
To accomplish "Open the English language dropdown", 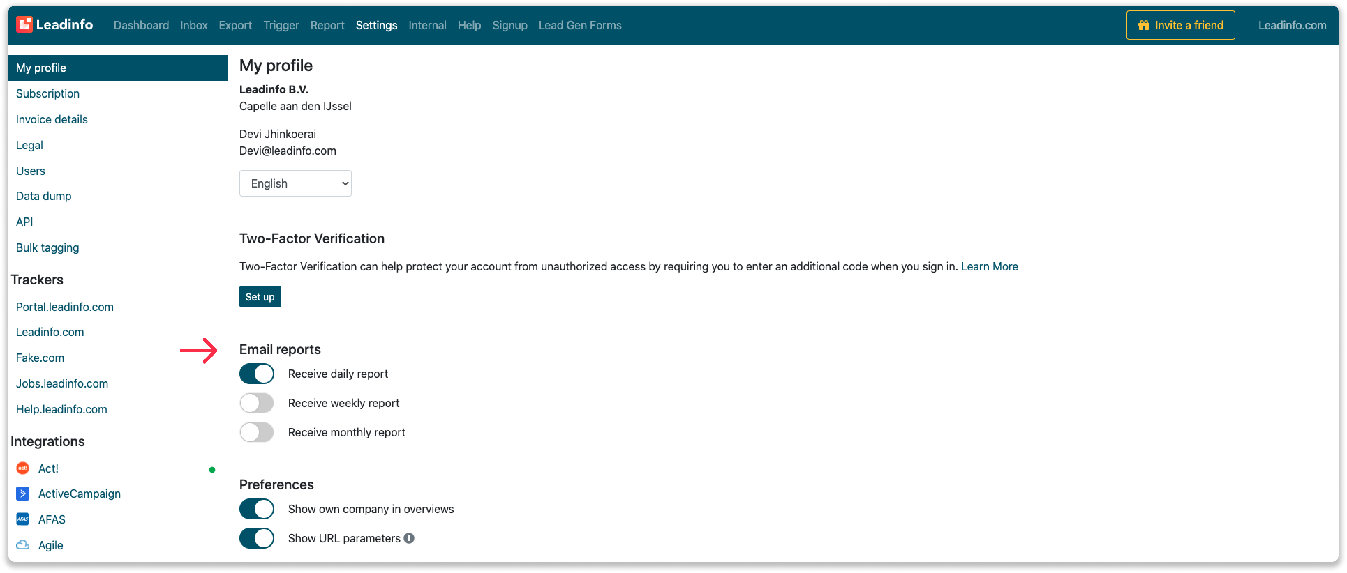I will (x=296, y=183).
